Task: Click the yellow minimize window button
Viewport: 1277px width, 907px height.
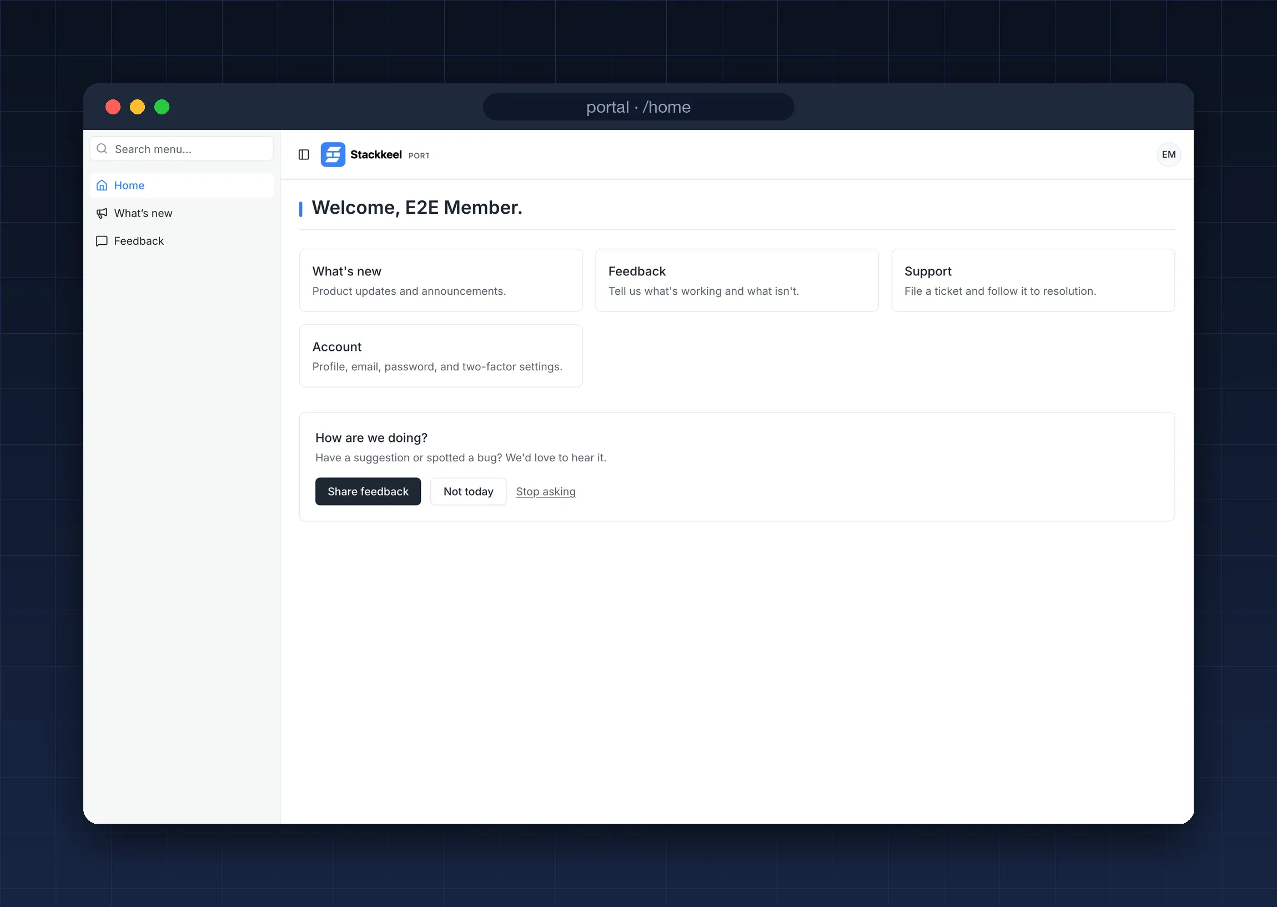Action: coord(138,107)
